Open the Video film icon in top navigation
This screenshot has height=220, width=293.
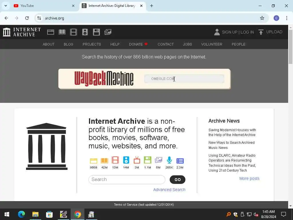[x=74, y=32]
